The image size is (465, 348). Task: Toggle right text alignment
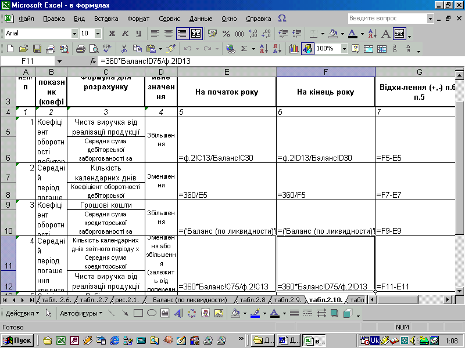pyautogui.click(x=182, y=34)
